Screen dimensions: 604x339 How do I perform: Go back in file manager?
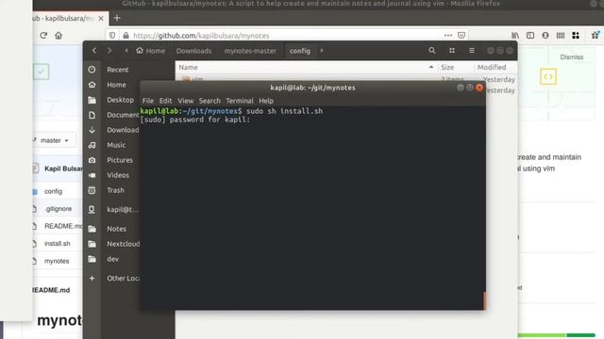(x=94, y=50)
